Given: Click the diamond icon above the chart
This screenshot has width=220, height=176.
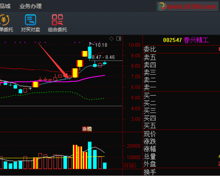Looking at the screenshot, I should click(111, 39).
